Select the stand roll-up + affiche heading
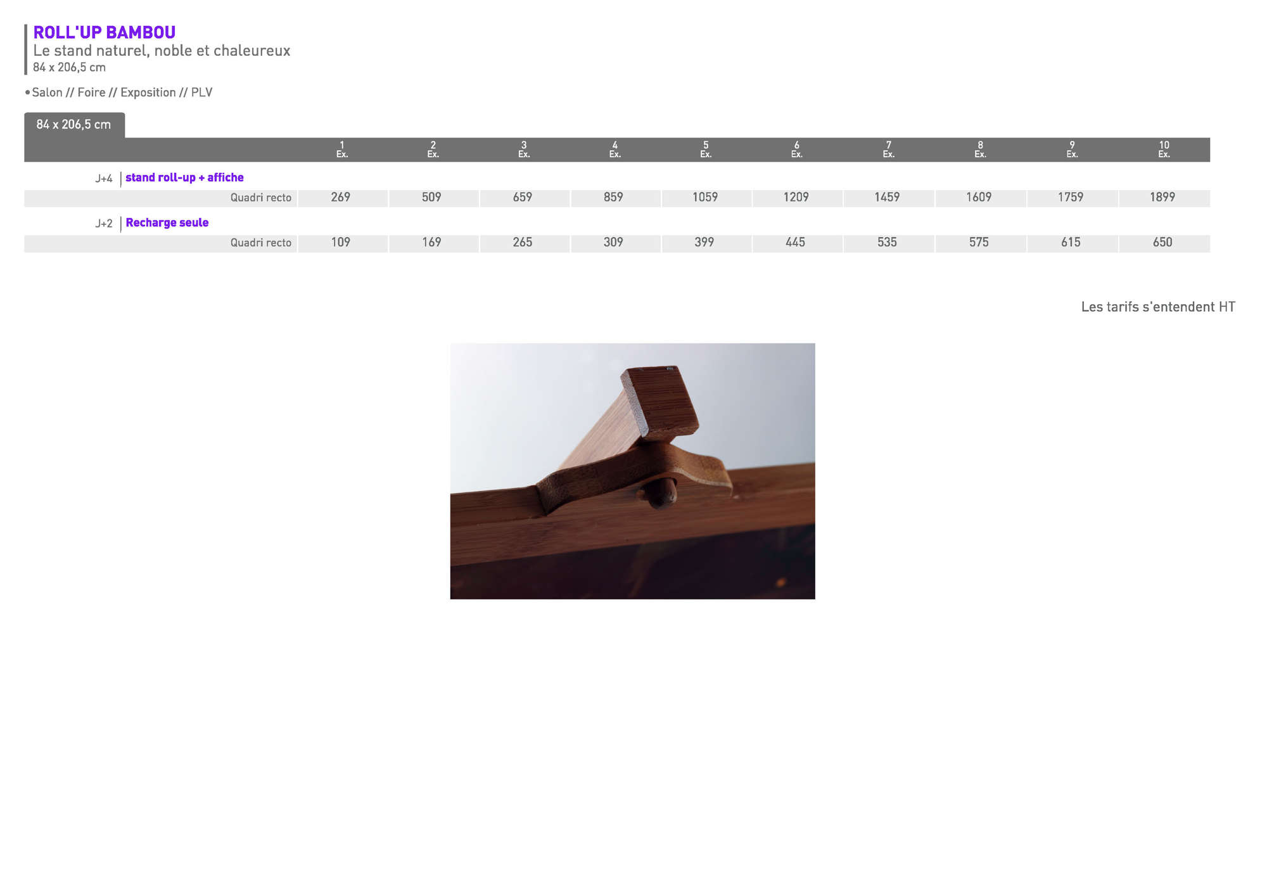This screenshot has width=1267, height=896. pyautogui.click(x=184, y=178)
